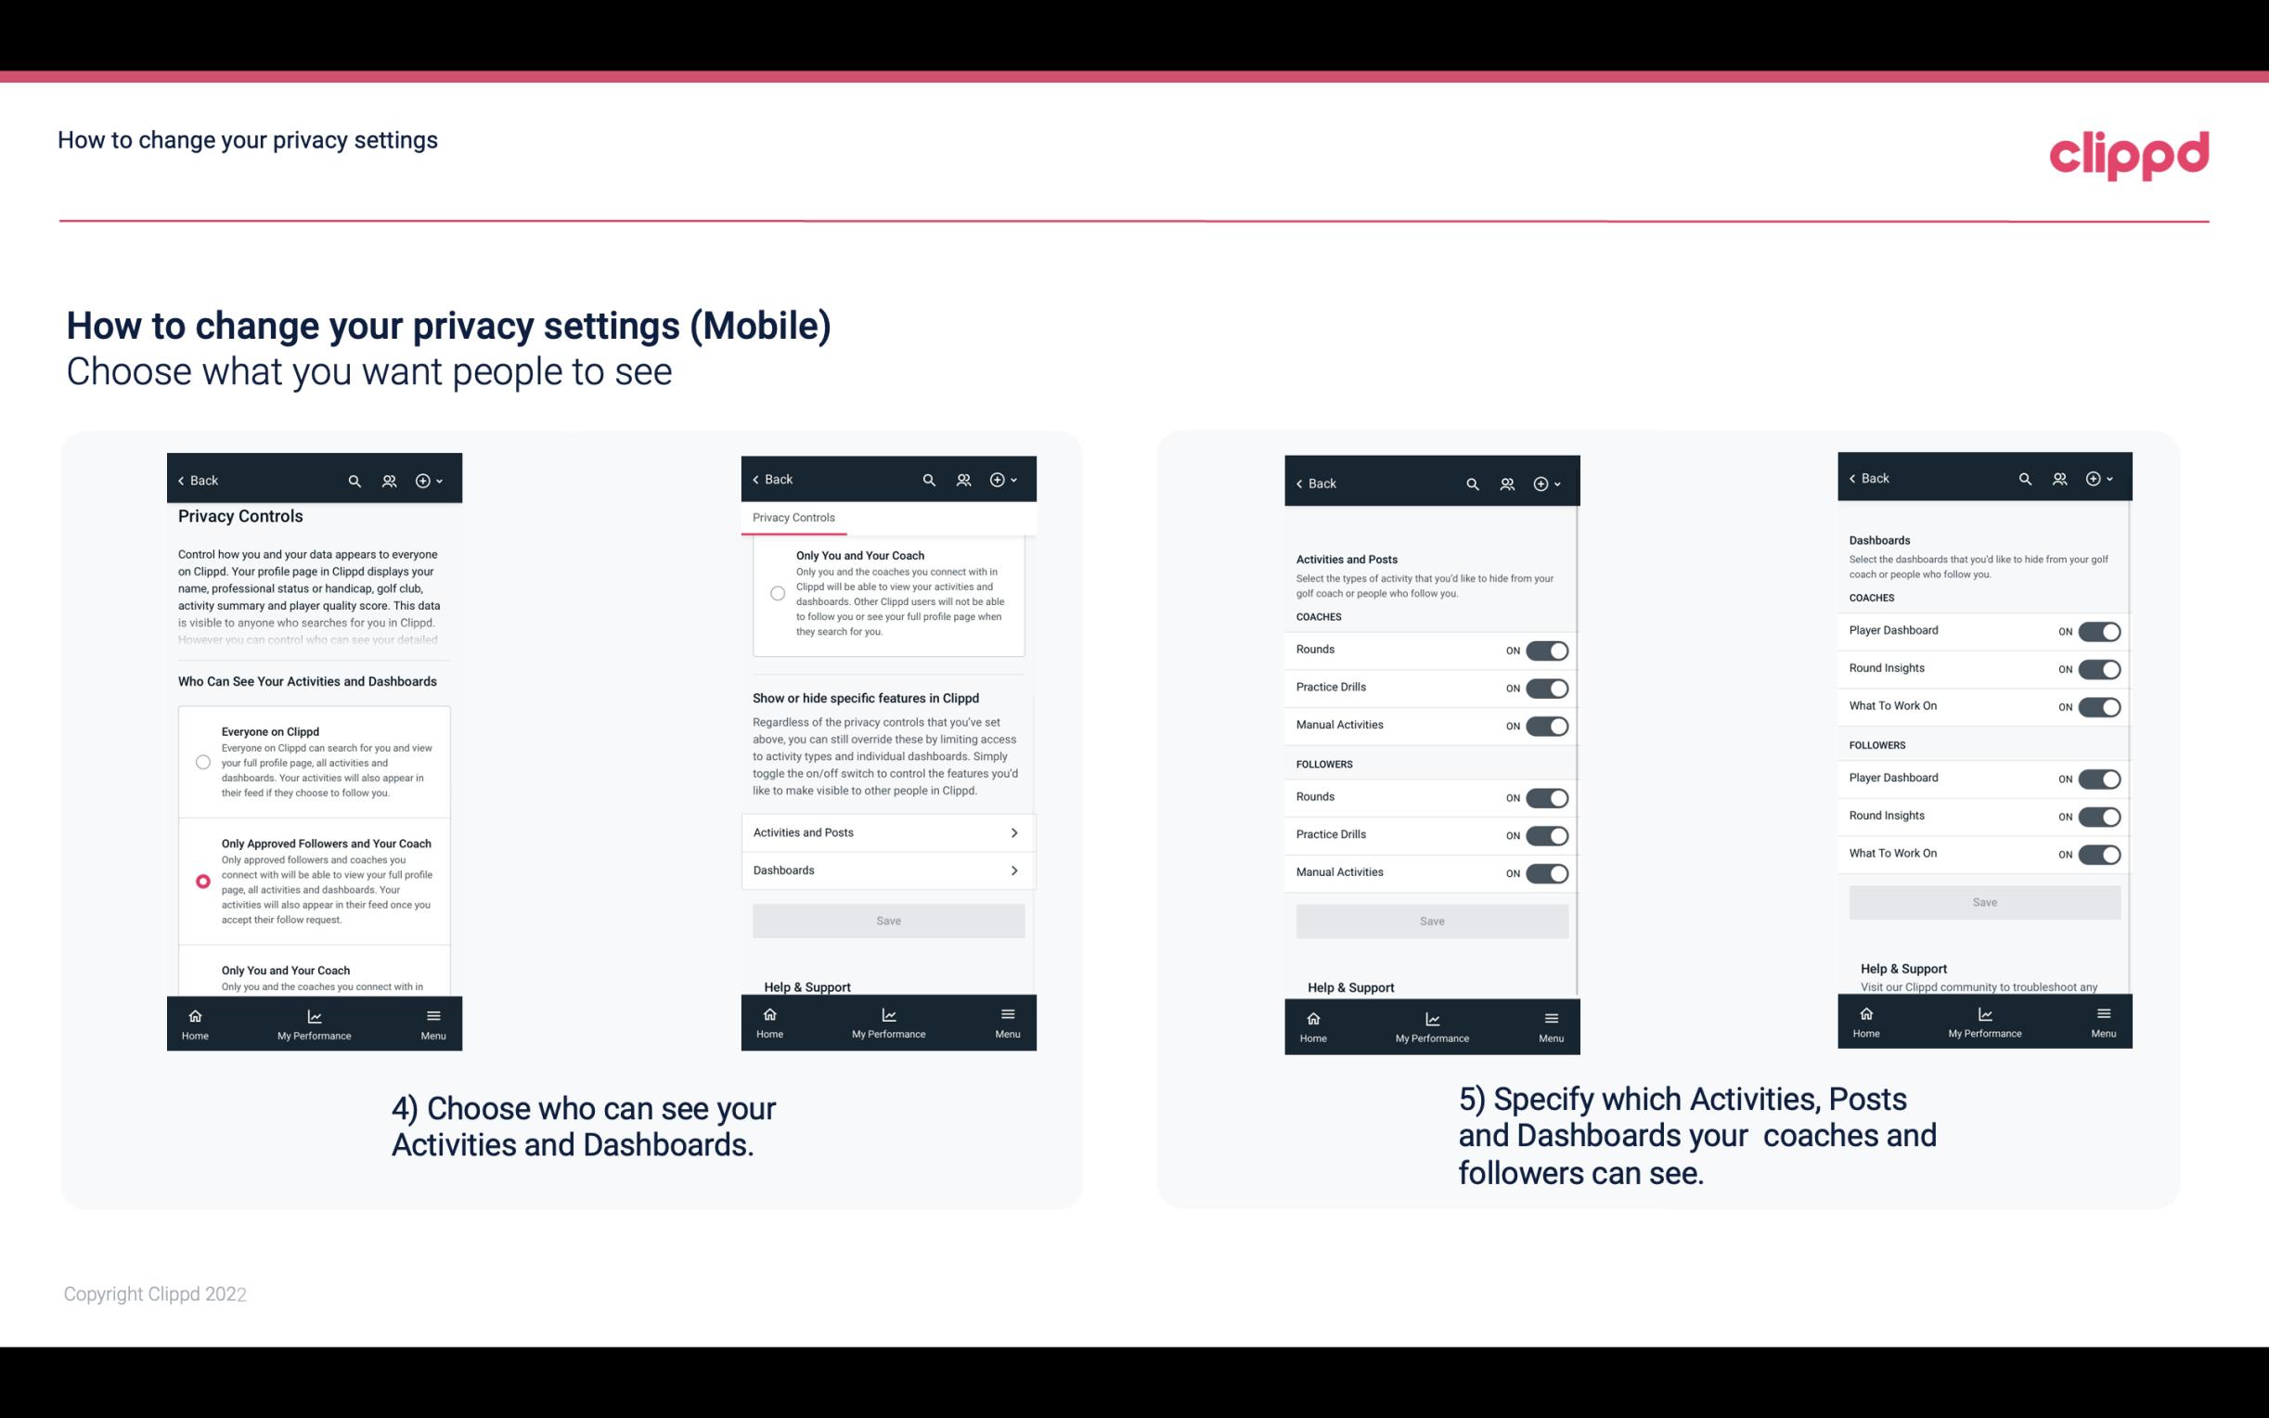Click the Menu icon in bottom navigation
2269x1418 pixels.
[x=432, y=1021]
